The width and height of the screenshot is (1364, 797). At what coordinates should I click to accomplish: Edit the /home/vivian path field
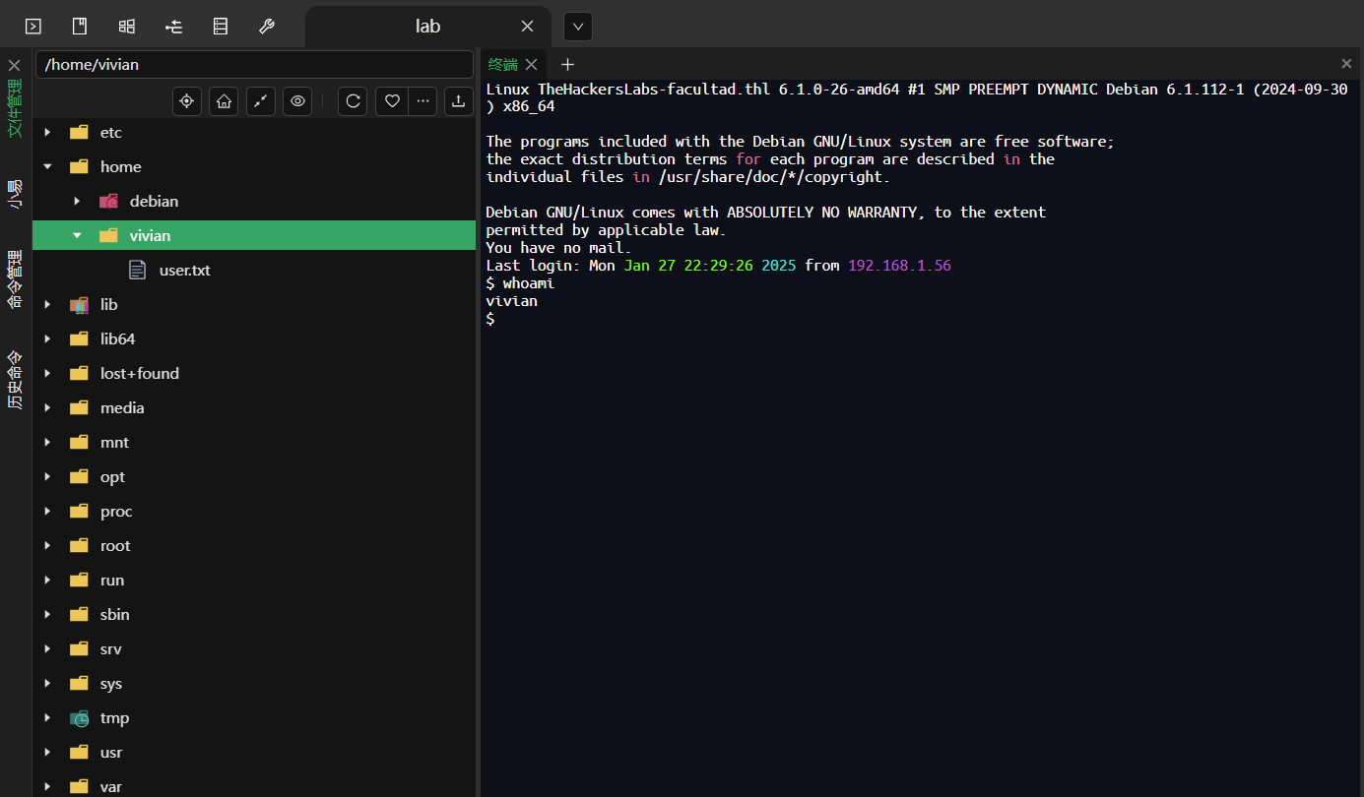[x=255, y=65]
